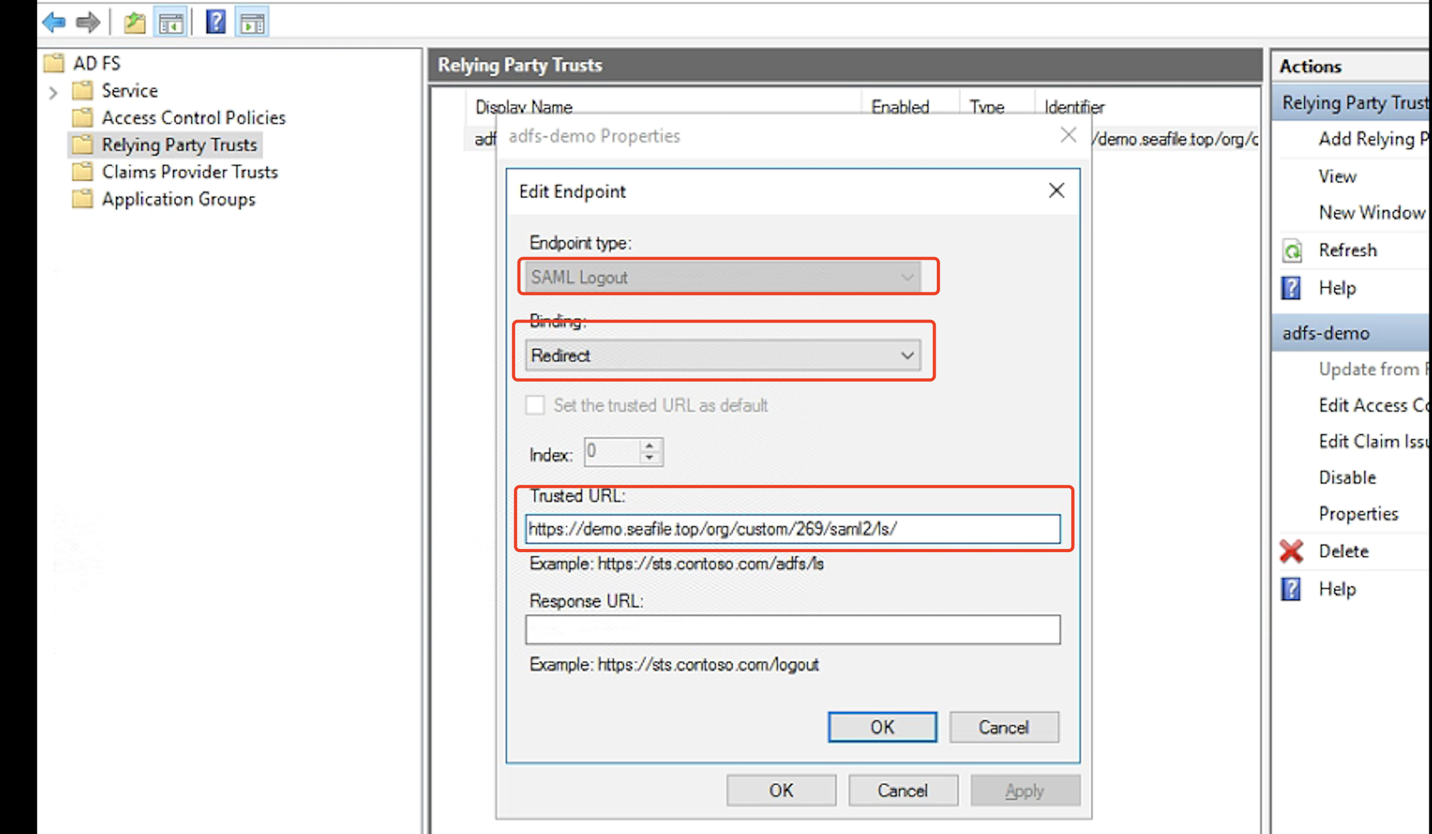
Task: Open the toolbar Help question-mark icon
Action: (x=215, y=23)
